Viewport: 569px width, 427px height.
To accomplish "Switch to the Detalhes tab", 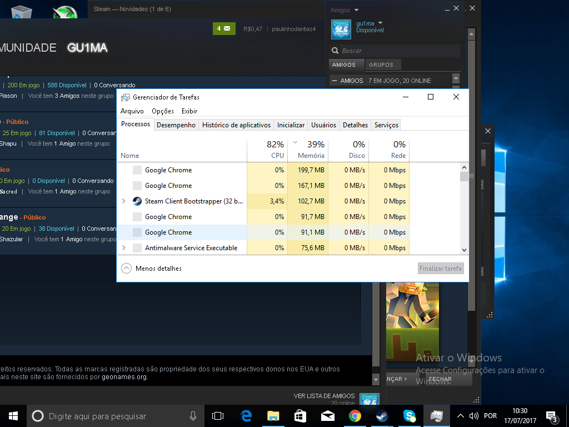I will (x=355, y=125).
